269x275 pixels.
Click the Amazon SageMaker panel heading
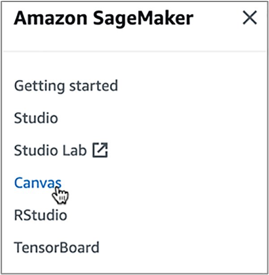104,18
